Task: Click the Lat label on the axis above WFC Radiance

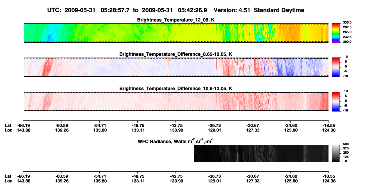Action: (x=8, y=126)
